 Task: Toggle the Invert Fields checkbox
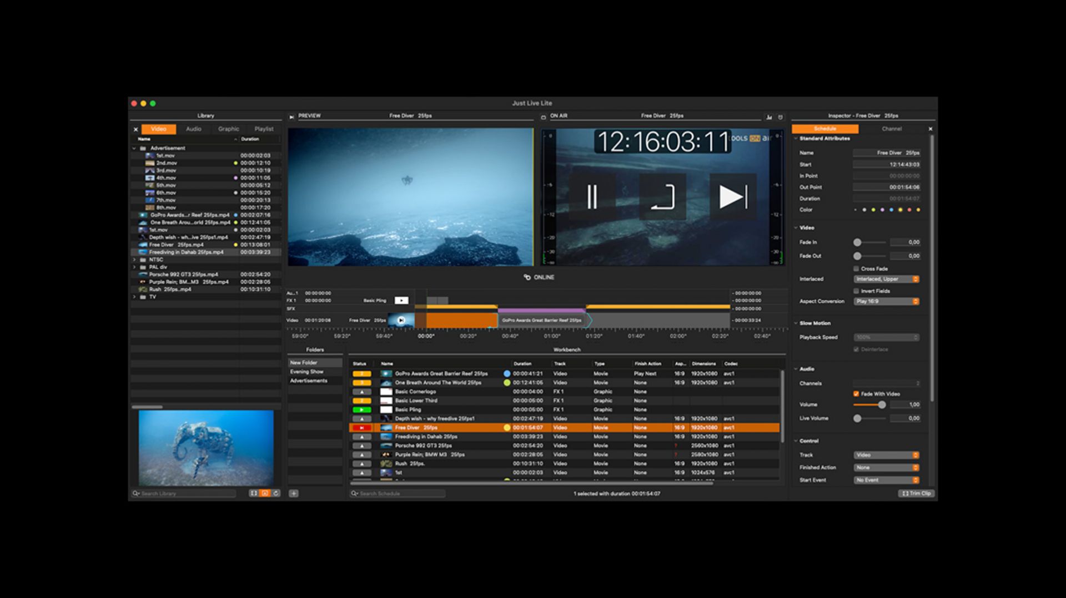point(856,291)
